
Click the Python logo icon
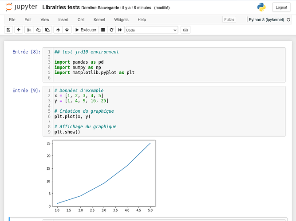(x=261, y=7)
